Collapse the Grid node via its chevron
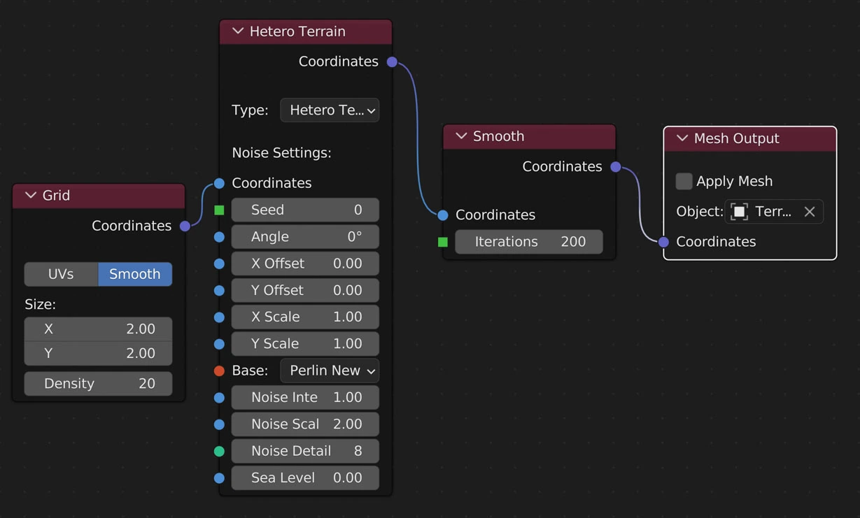The width and height of the screenshot is (860, 518). (31, 196)
